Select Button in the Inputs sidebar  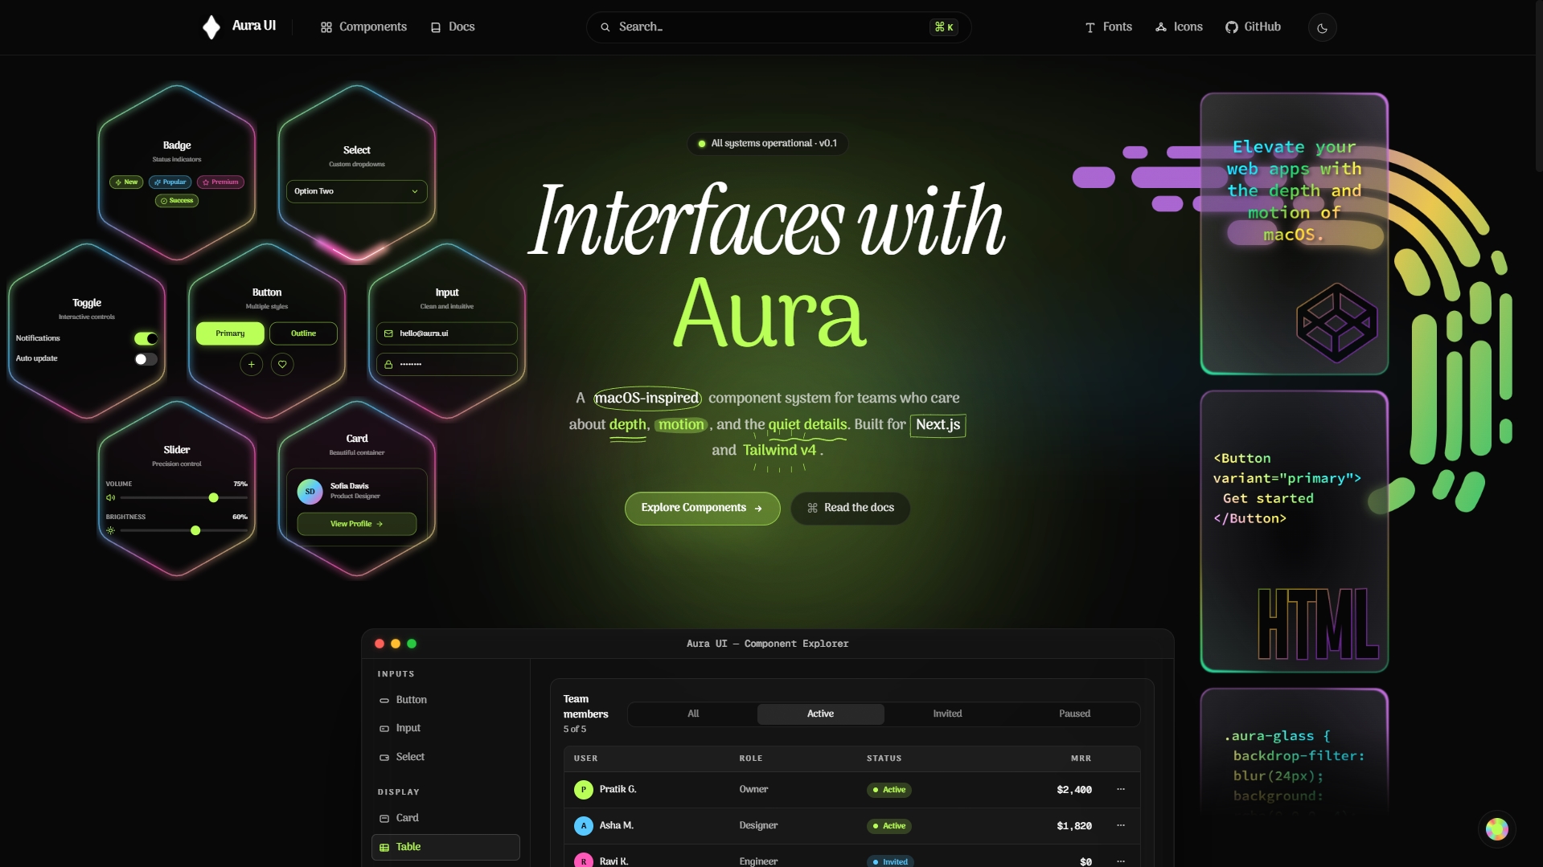click(445, 701)
